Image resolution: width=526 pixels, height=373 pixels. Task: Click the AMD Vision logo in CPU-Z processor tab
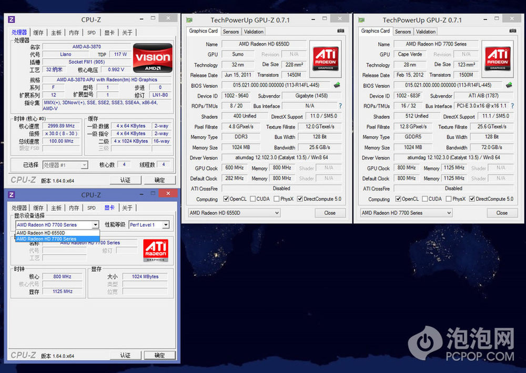coord(153,58)
